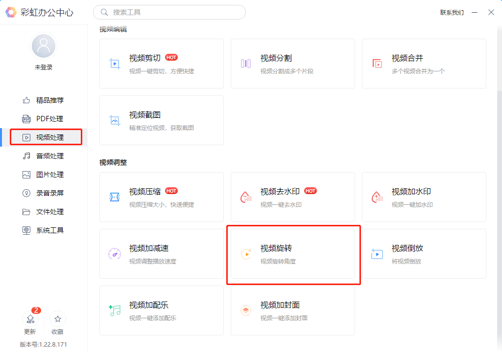
Task: Click the video reverse (视频倒放) icon
Action: click(x=377, y=254)
